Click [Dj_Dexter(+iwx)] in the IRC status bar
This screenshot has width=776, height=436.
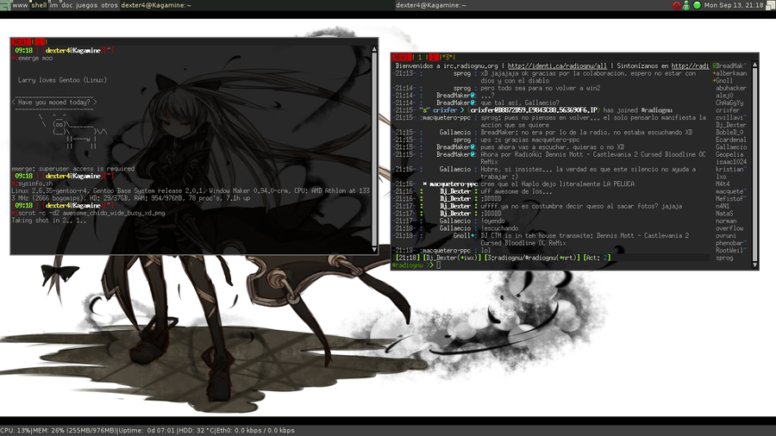point(452,258)
